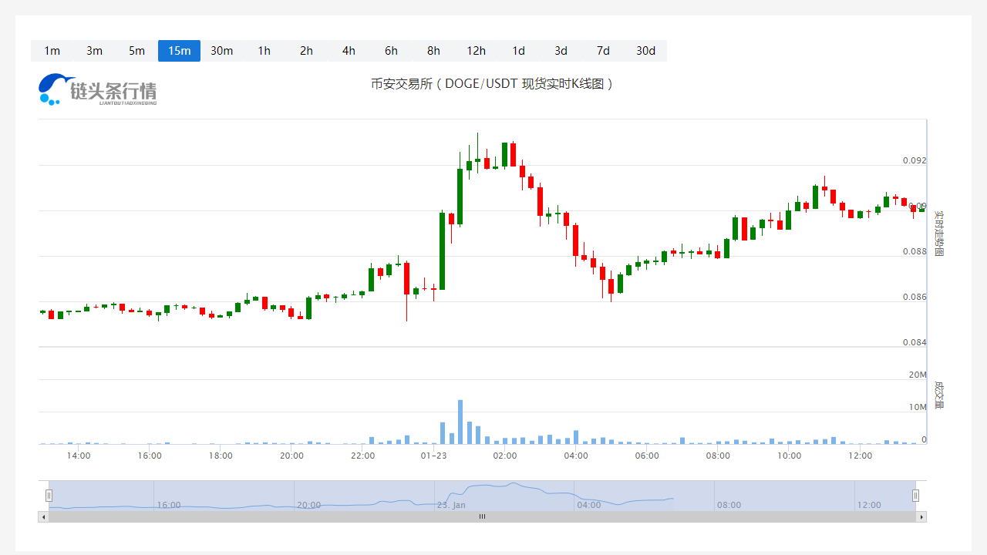Switch to the 30d timeframe
This screenshot has width=987, height=555.
(x=645, y=51)
